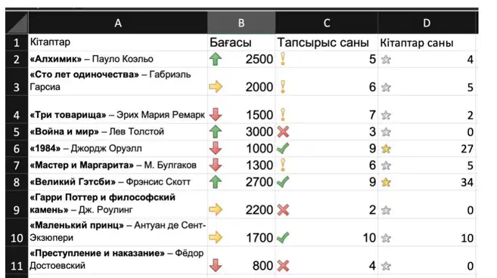Click the green checkmark in row 6

(x=283, y=148)
